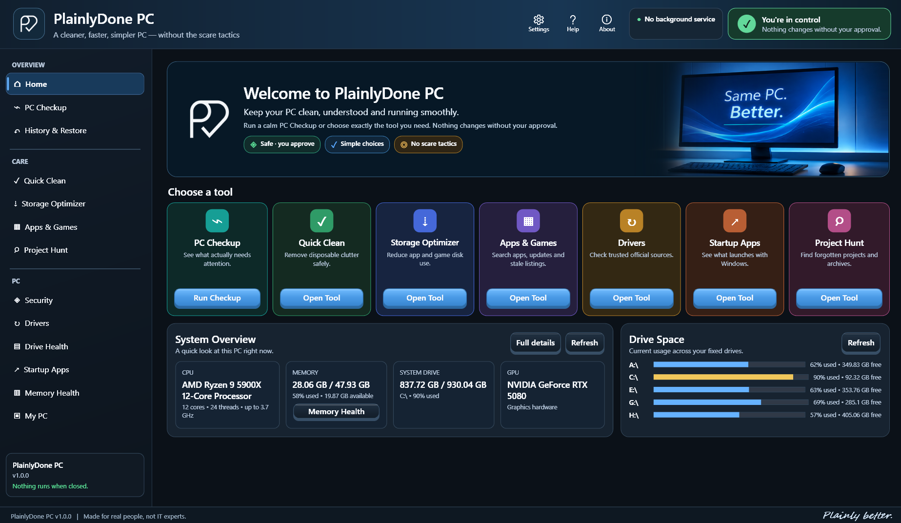Click the My PC icon in sidebar

17,416
